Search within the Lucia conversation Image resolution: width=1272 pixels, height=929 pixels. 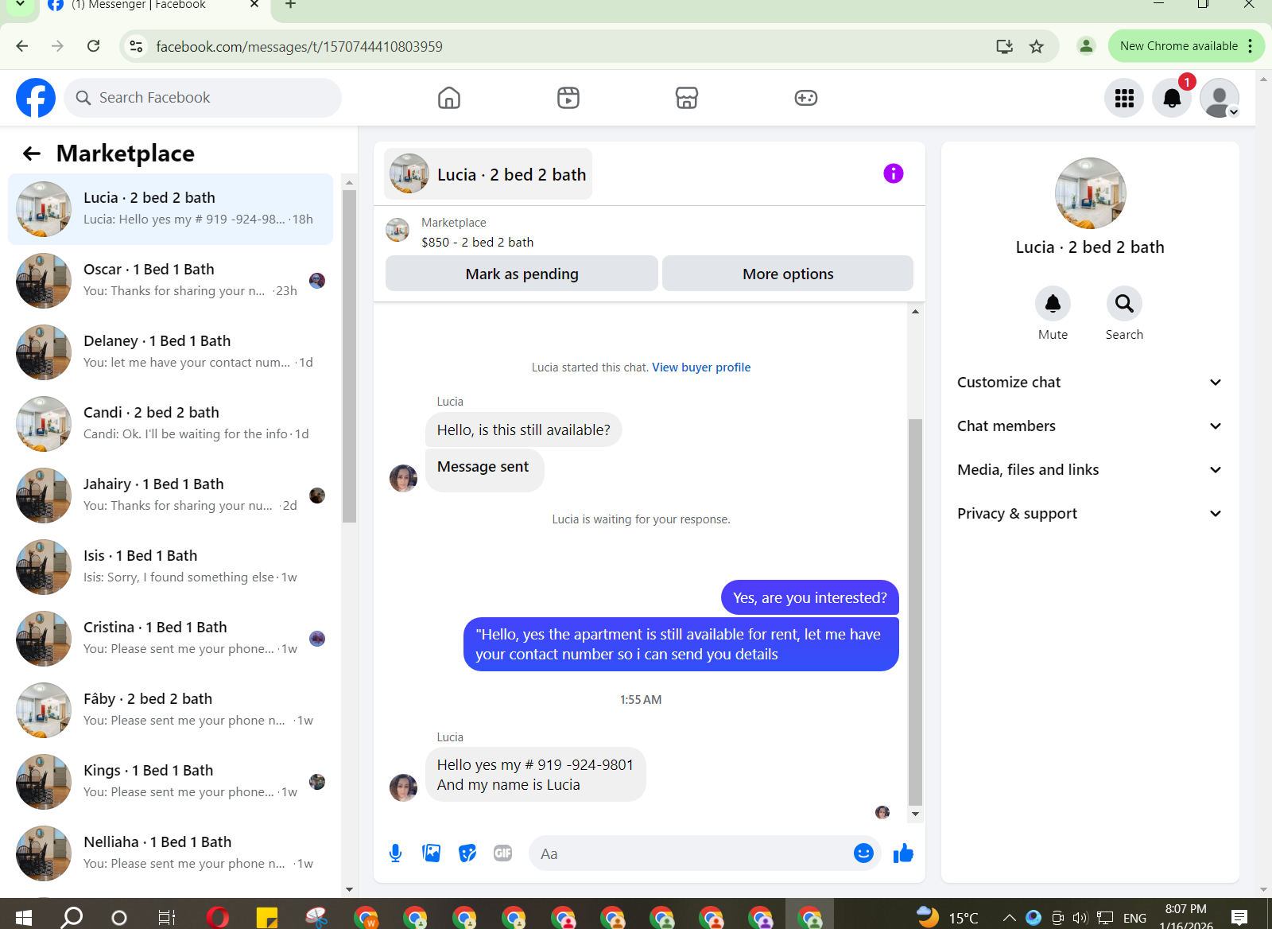coord(1124,304)
